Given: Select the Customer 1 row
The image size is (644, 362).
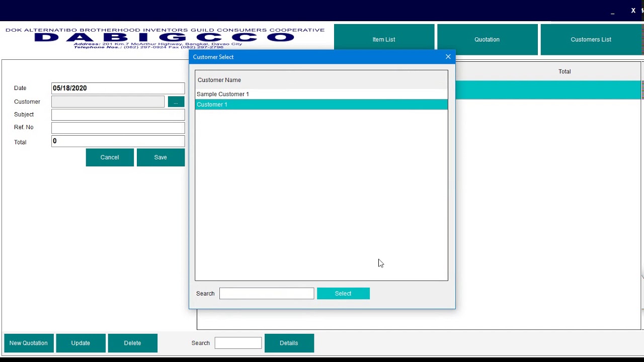Looking at the screenshot, I should click(321, 105).
